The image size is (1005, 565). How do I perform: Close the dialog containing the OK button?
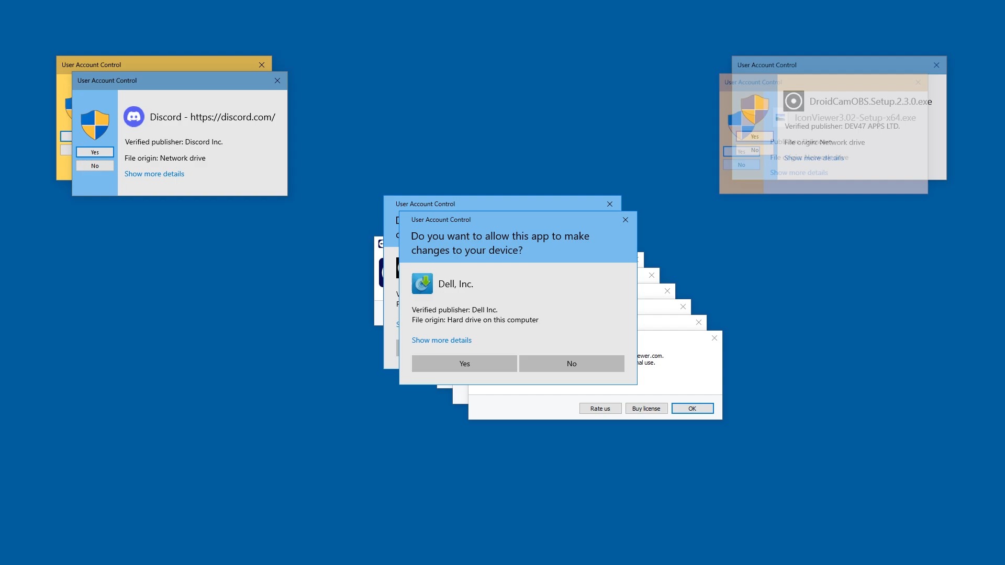coord(714,338)
